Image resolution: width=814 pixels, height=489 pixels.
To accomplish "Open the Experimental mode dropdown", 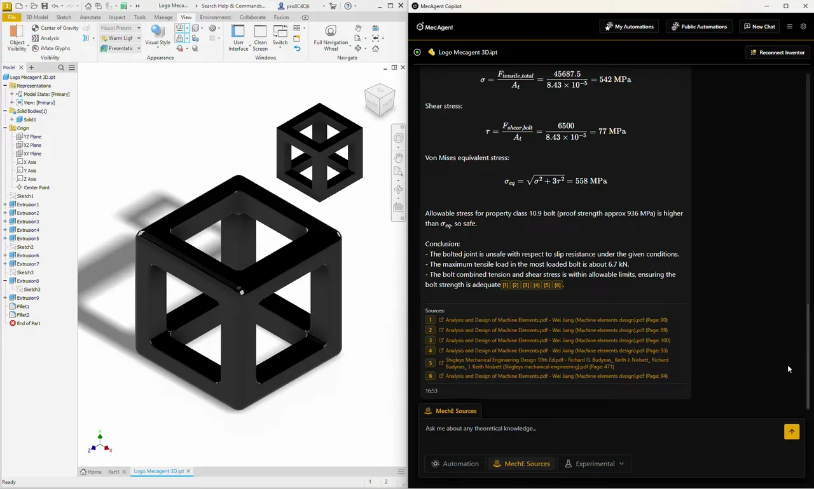I will [x=595, y=464].
